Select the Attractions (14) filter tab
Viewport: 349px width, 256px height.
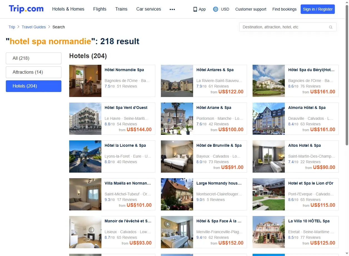[x=34, y=72]
